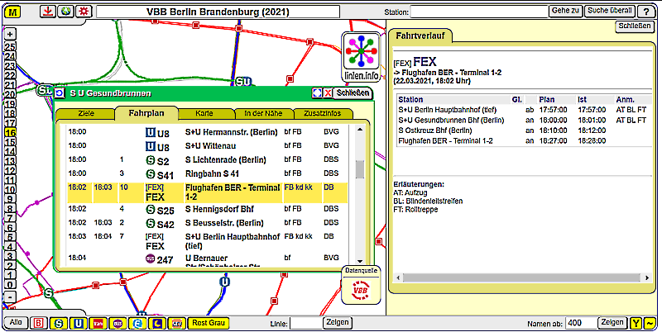Select the FEX S+U Berlin Hauptbahnhof (tief) departure

(208, 241)
